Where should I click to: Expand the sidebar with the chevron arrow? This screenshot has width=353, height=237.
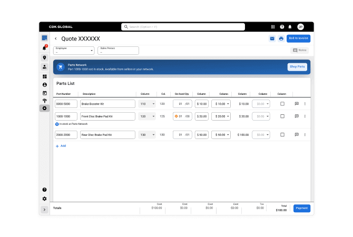click(45, 210)
